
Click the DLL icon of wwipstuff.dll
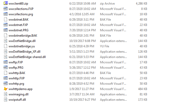click(x=6, y=99)
